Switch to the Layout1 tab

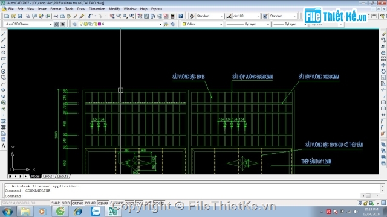point(48,177)
